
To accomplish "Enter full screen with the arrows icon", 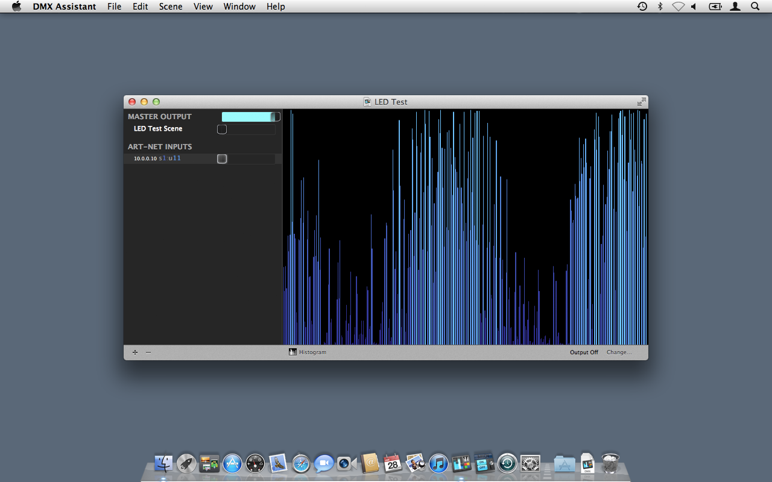I will click(641, 102).
